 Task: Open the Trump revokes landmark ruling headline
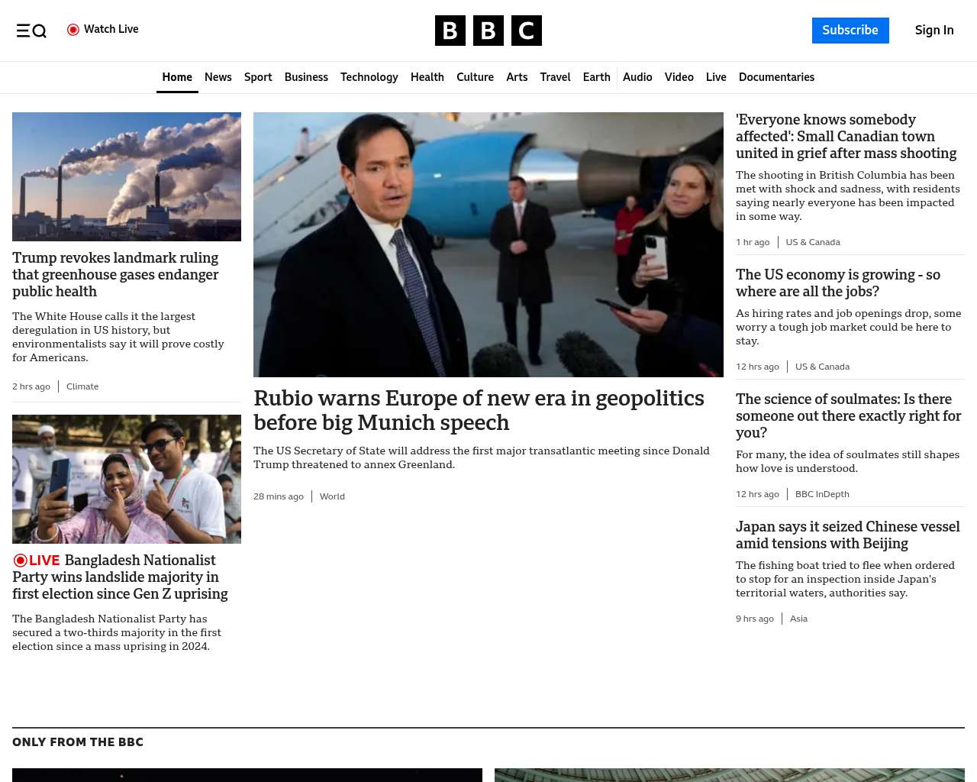pyautogui.click(x=115, y=274)
